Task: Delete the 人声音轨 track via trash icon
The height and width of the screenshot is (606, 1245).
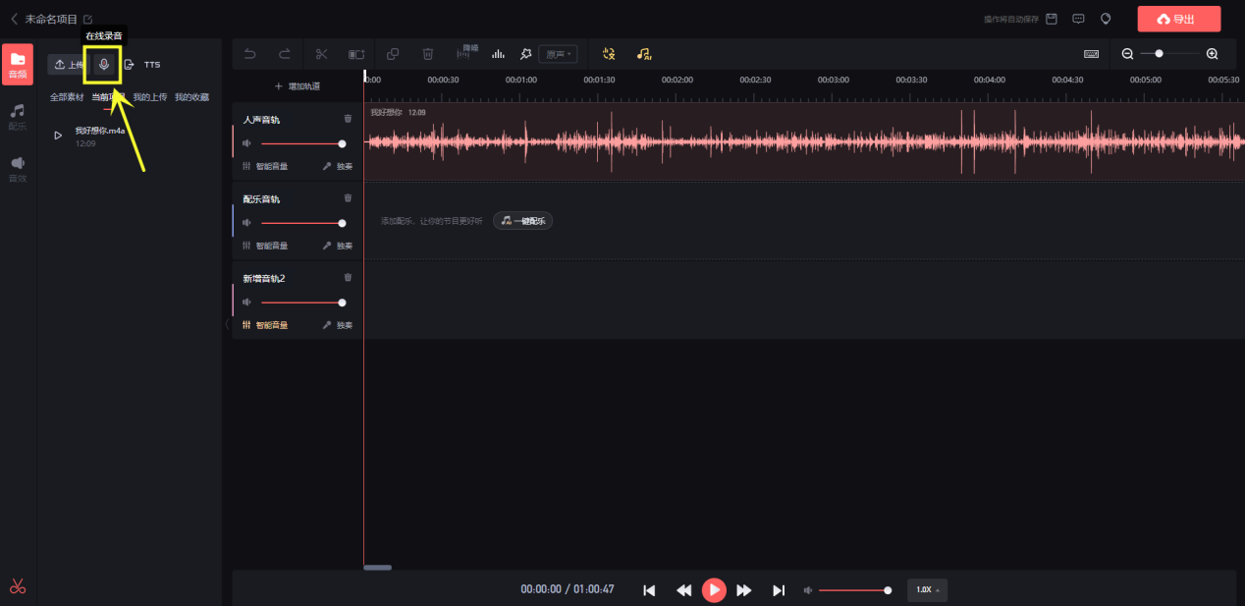Action: [348, 119]
